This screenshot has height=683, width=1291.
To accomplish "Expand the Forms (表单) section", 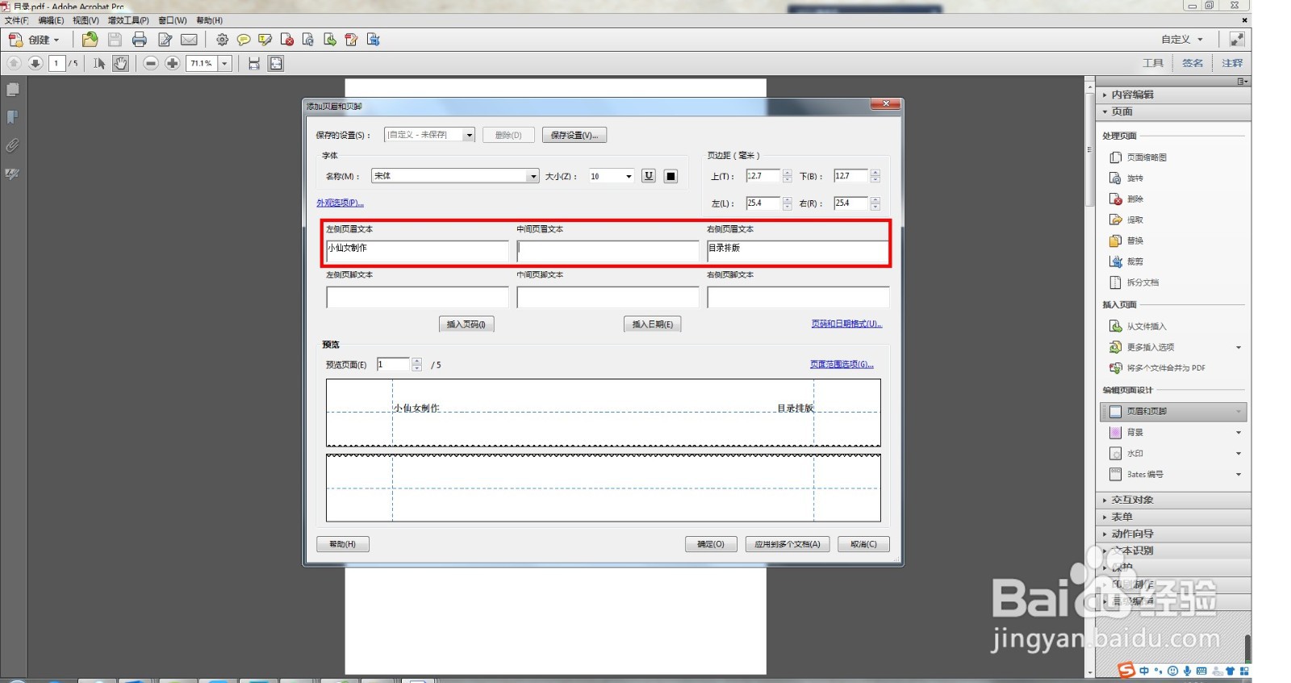I will coord(1172,517).
